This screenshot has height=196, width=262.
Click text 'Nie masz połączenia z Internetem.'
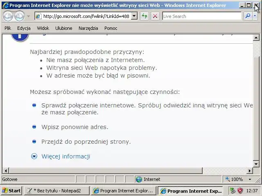pyautogui.click(x=95, y=60)
